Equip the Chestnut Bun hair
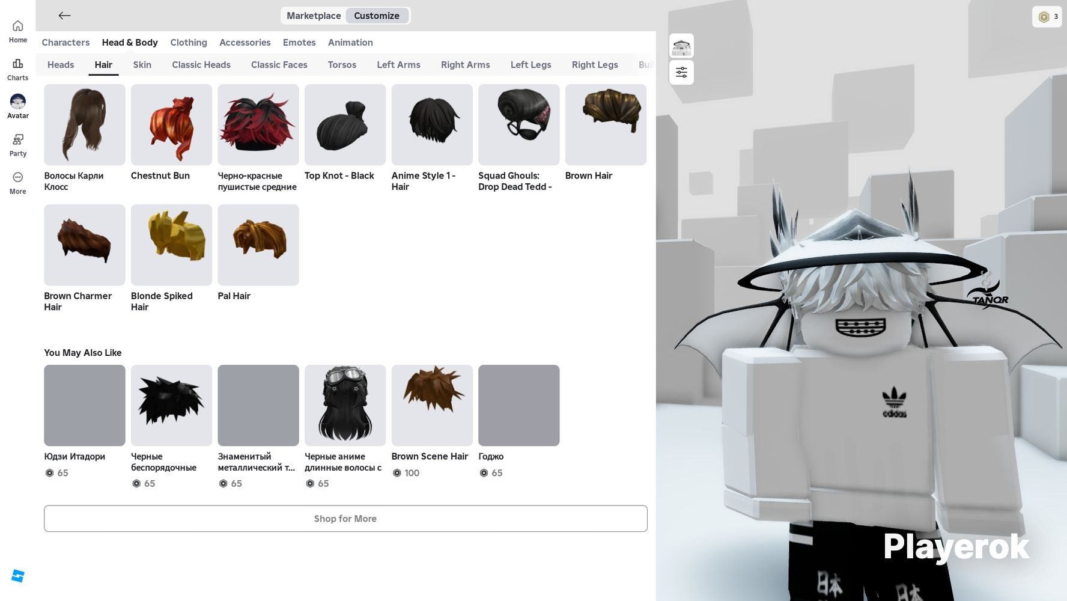Image resolution: width=1067 pixels, height=601 pixels. click(172, 124)
